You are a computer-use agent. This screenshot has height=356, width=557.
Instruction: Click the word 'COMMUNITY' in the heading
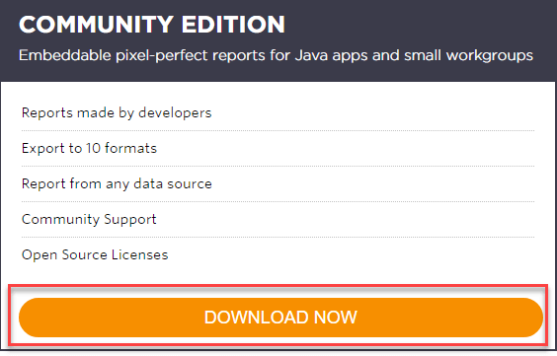click(x=96, y=25)
